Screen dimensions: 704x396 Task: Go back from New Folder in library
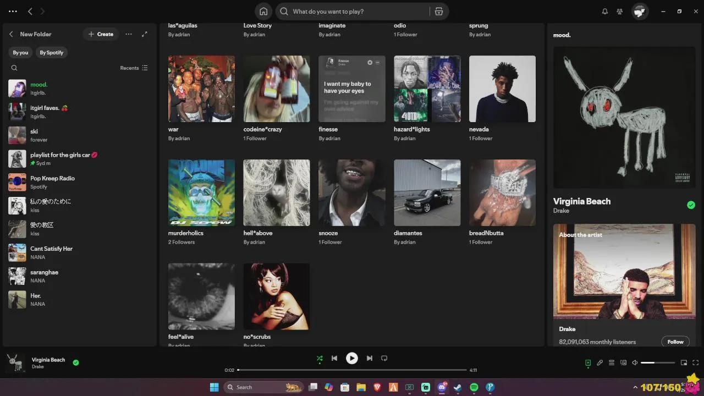11,34
